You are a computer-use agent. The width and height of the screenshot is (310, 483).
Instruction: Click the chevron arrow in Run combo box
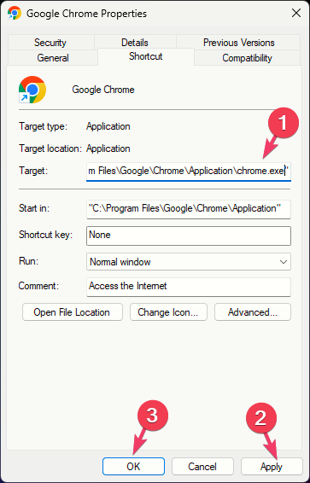(283, 262)
